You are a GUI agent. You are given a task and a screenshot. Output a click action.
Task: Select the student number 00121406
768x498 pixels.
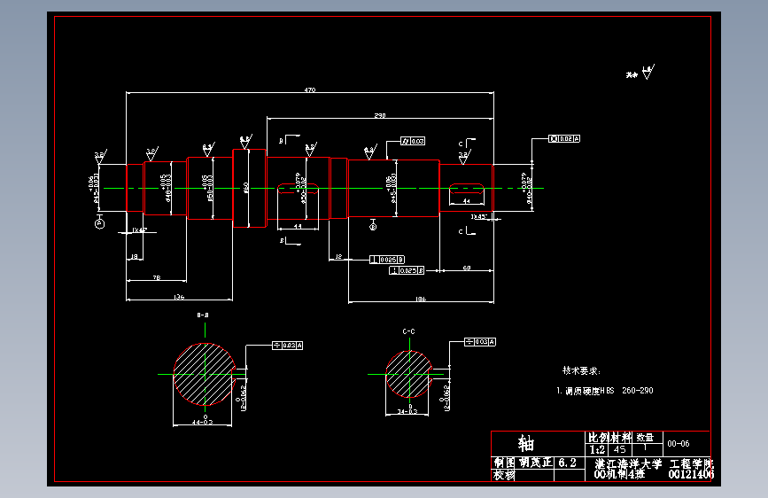click(x=691, y=474)
